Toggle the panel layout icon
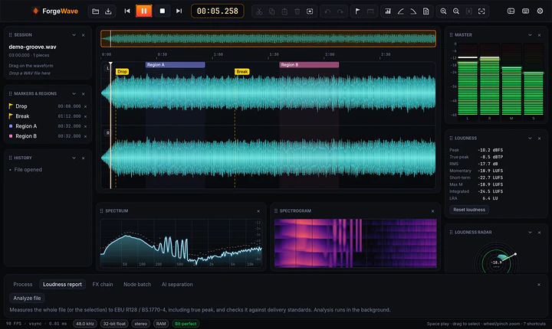The width and height of the screenshot is (552, 329). [511, 11]
